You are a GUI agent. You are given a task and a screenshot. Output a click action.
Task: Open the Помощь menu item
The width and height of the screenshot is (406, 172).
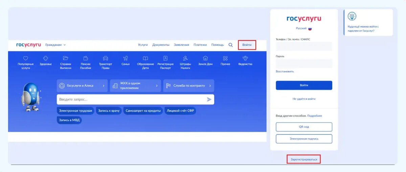218,45
